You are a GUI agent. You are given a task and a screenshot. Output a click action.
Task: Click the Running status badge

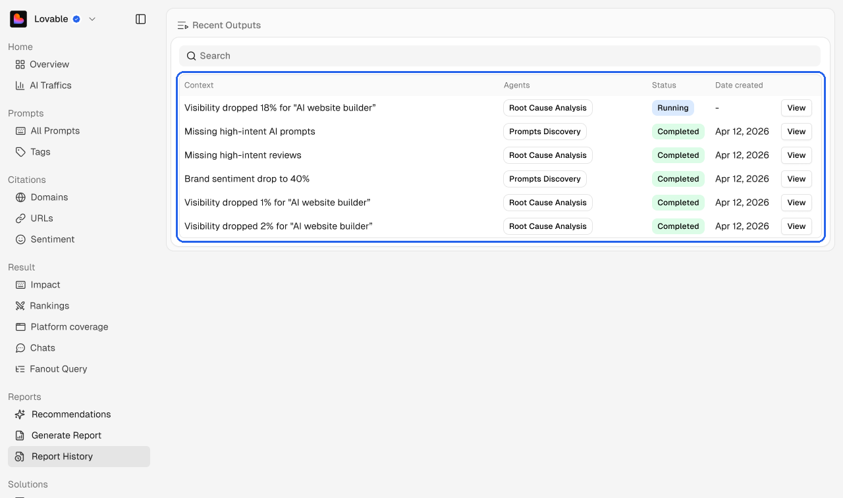pos(673,108)
